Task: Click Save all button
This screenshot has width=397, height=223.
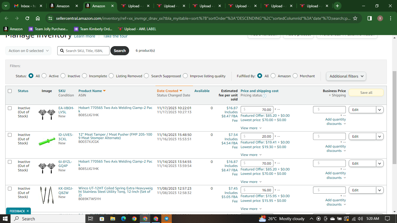Action: coord(366,93)
